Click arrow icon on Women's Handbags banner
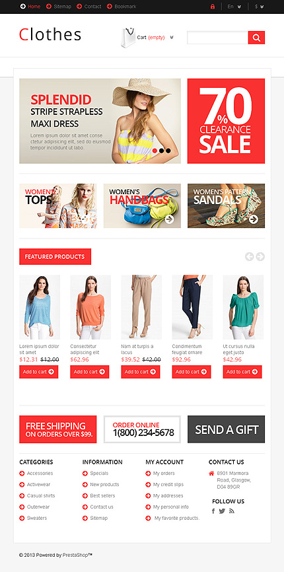 point(169,219)
